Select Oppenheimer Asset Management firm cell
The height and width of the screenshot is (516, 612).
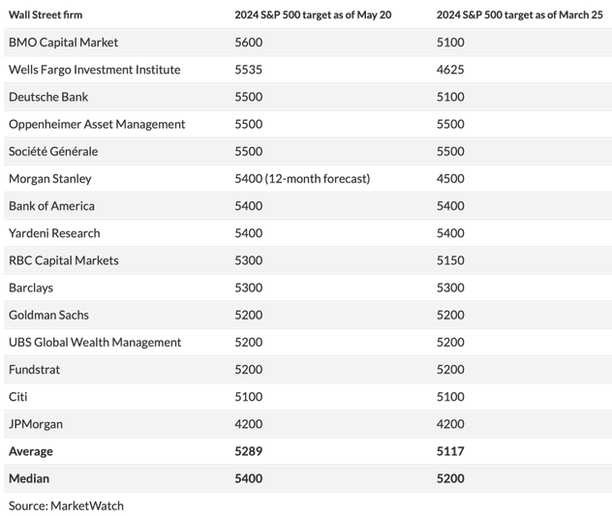pyautogui.click(x=97, y=124)
